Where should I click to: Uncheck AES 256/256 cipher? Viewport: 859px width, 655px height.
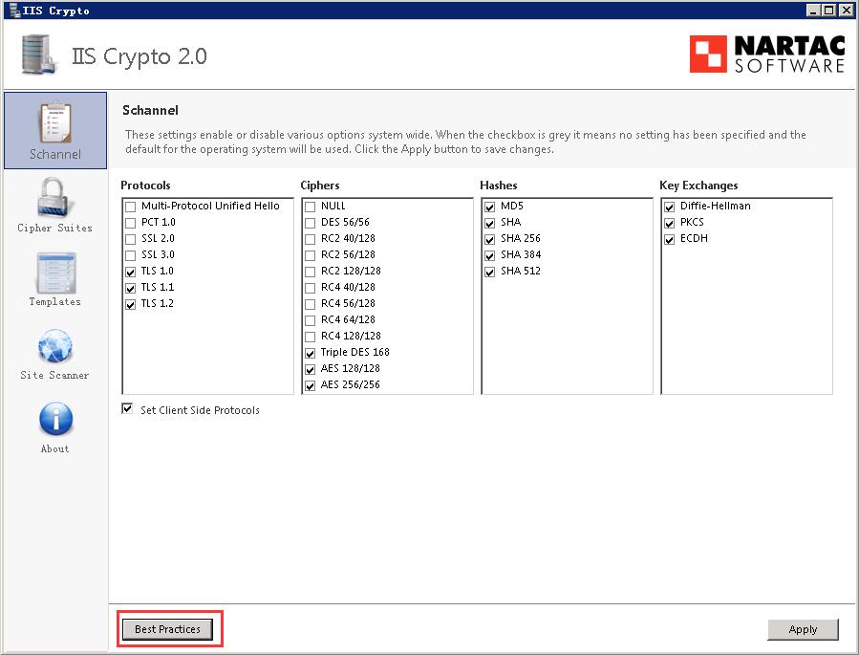[x=311, y=386]
